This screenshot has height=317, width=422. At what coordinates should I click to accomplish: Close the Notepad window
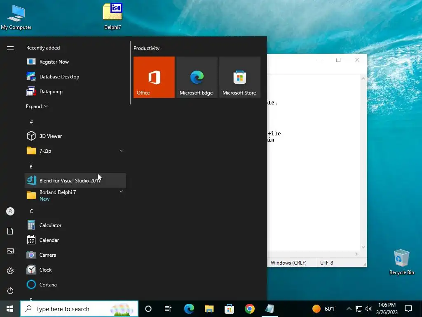click(x=357, y=60)
